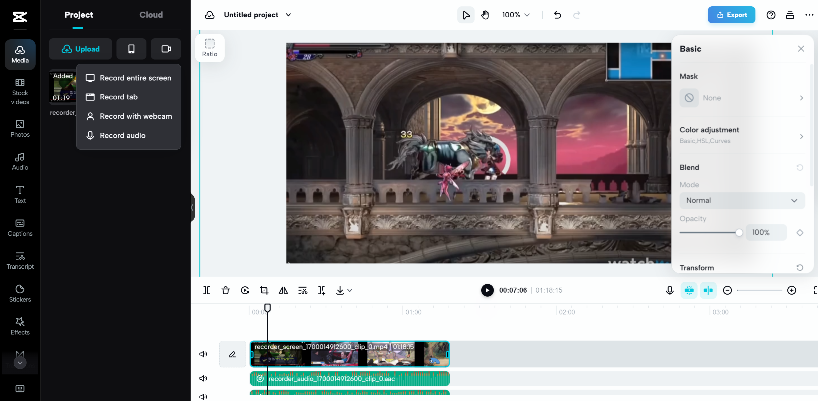The width and height of the screenshot is (818, 401).
Task: Select the crop tool icon
Action: [x=264, y=290]
